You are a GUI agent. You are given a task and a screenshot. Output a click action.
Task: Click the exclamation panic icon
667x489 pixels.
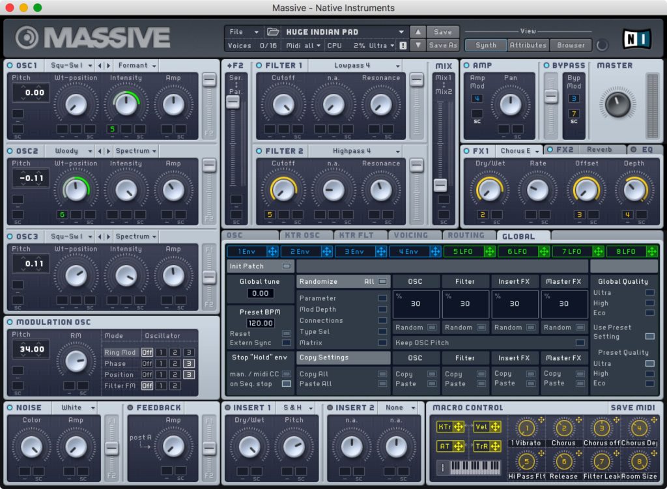pos(403,46)
